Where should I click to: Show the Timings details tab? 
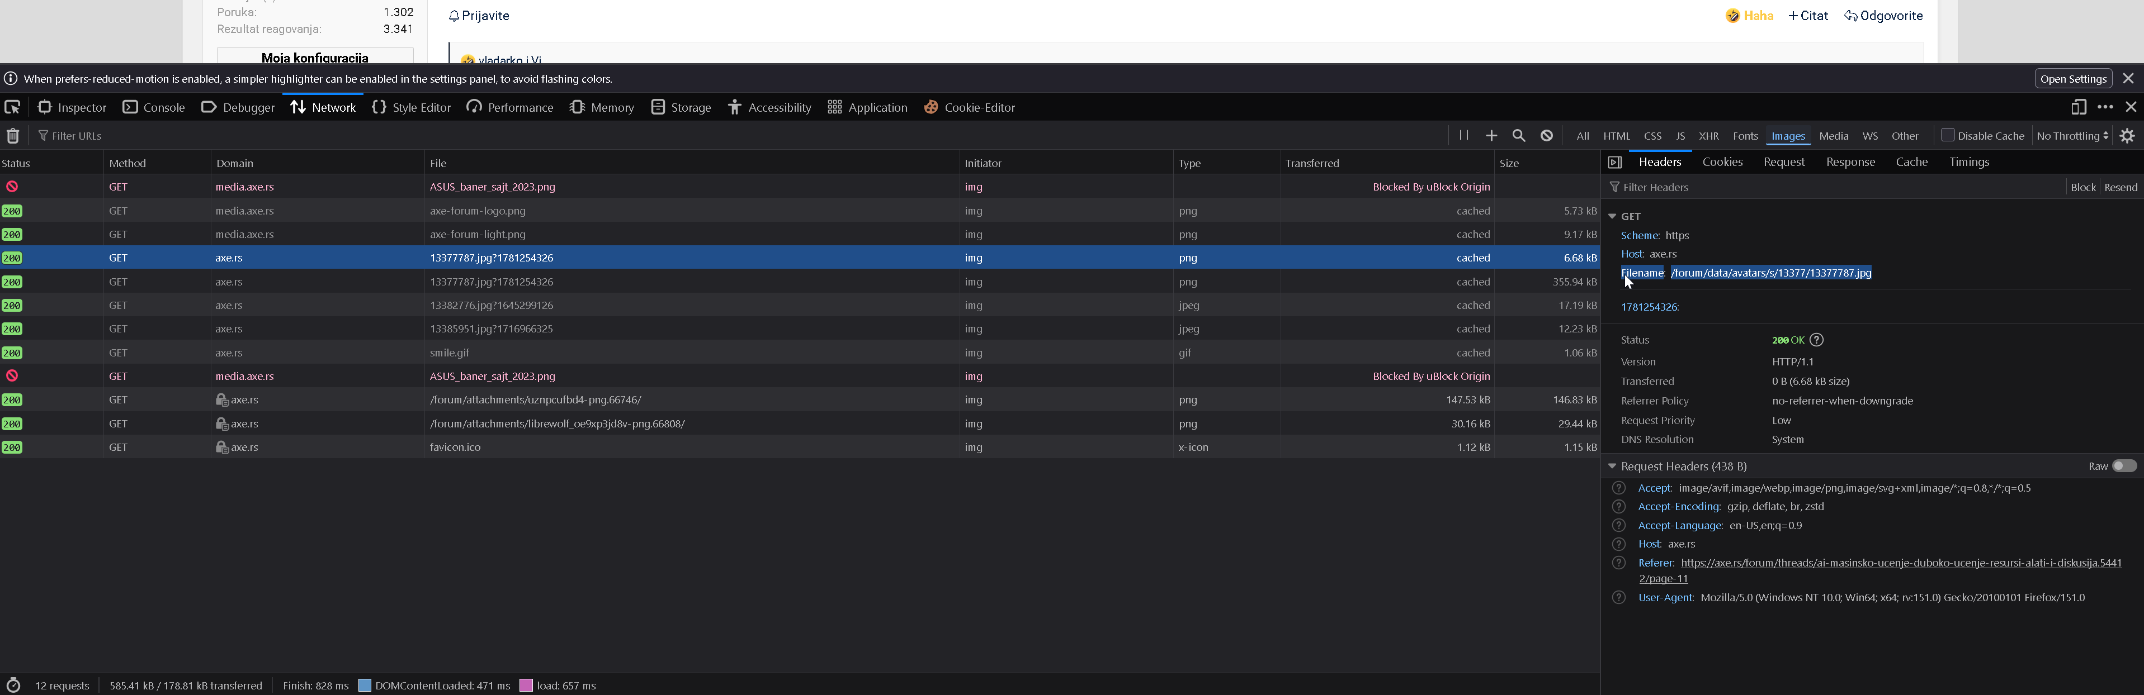click(1968, 162)
